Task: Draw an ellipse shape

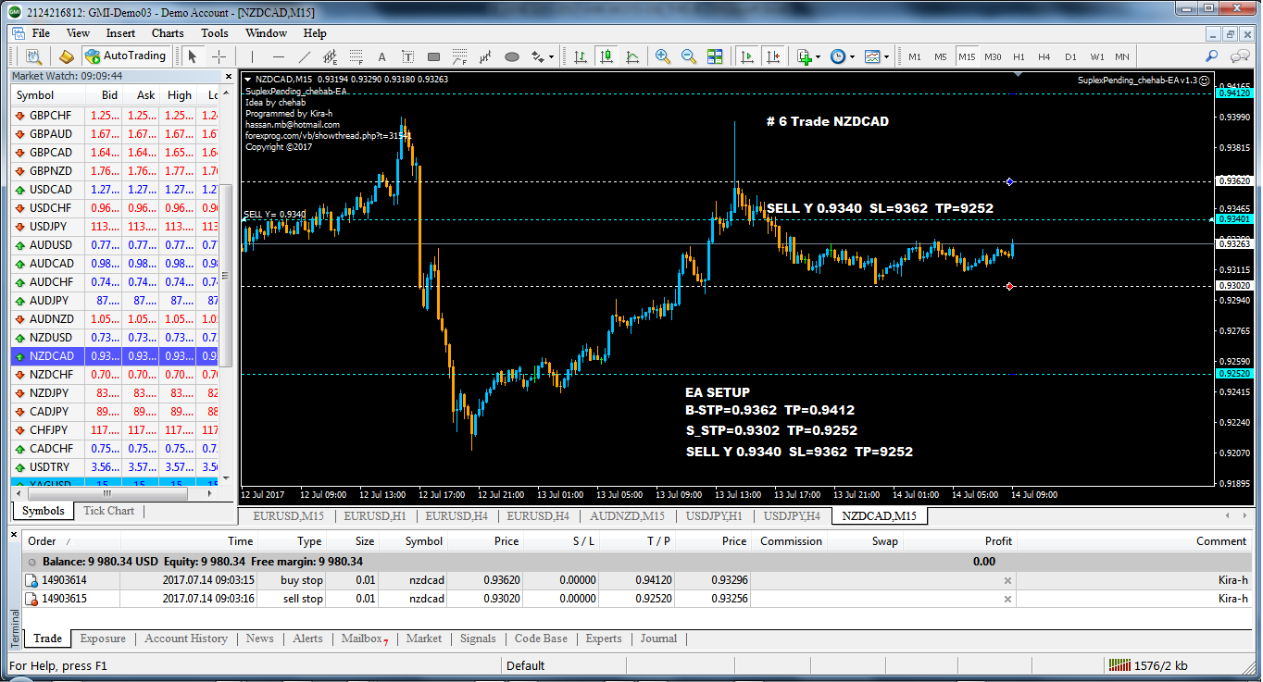Action: click(511, 56)
